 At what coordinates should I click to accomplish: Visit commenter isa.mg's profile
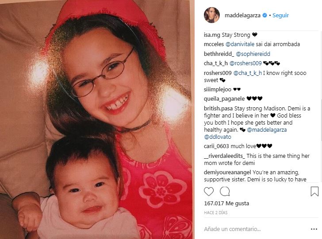pos(212,35)
